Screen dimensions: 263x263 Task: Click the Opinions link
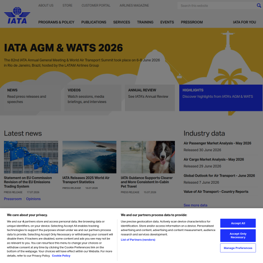(33, 199)
